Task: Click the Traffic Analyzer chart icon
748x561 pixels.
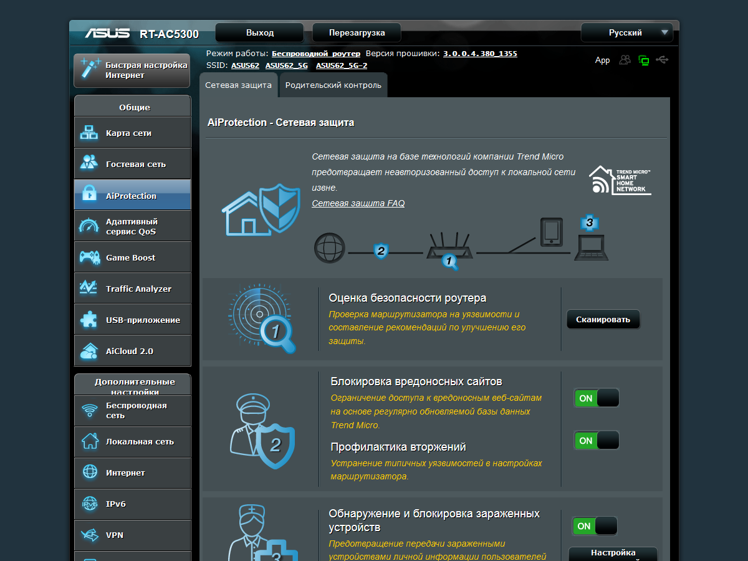Action: 89,289
